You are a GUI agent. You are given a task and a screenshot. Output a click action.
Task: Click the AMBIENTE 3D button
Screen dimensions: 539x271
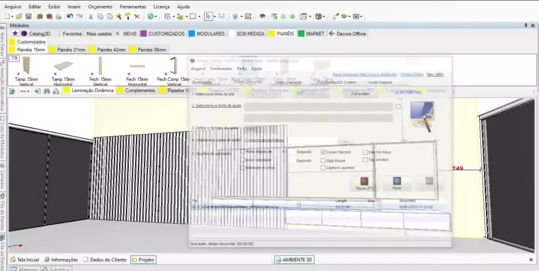click(x=294, y=260)
